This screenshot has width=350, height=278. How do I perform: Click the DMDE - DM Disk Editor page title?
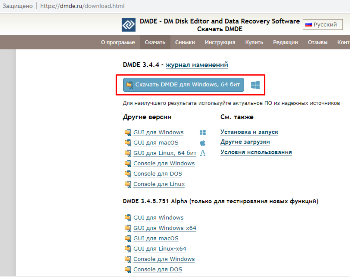coord(220,21)
